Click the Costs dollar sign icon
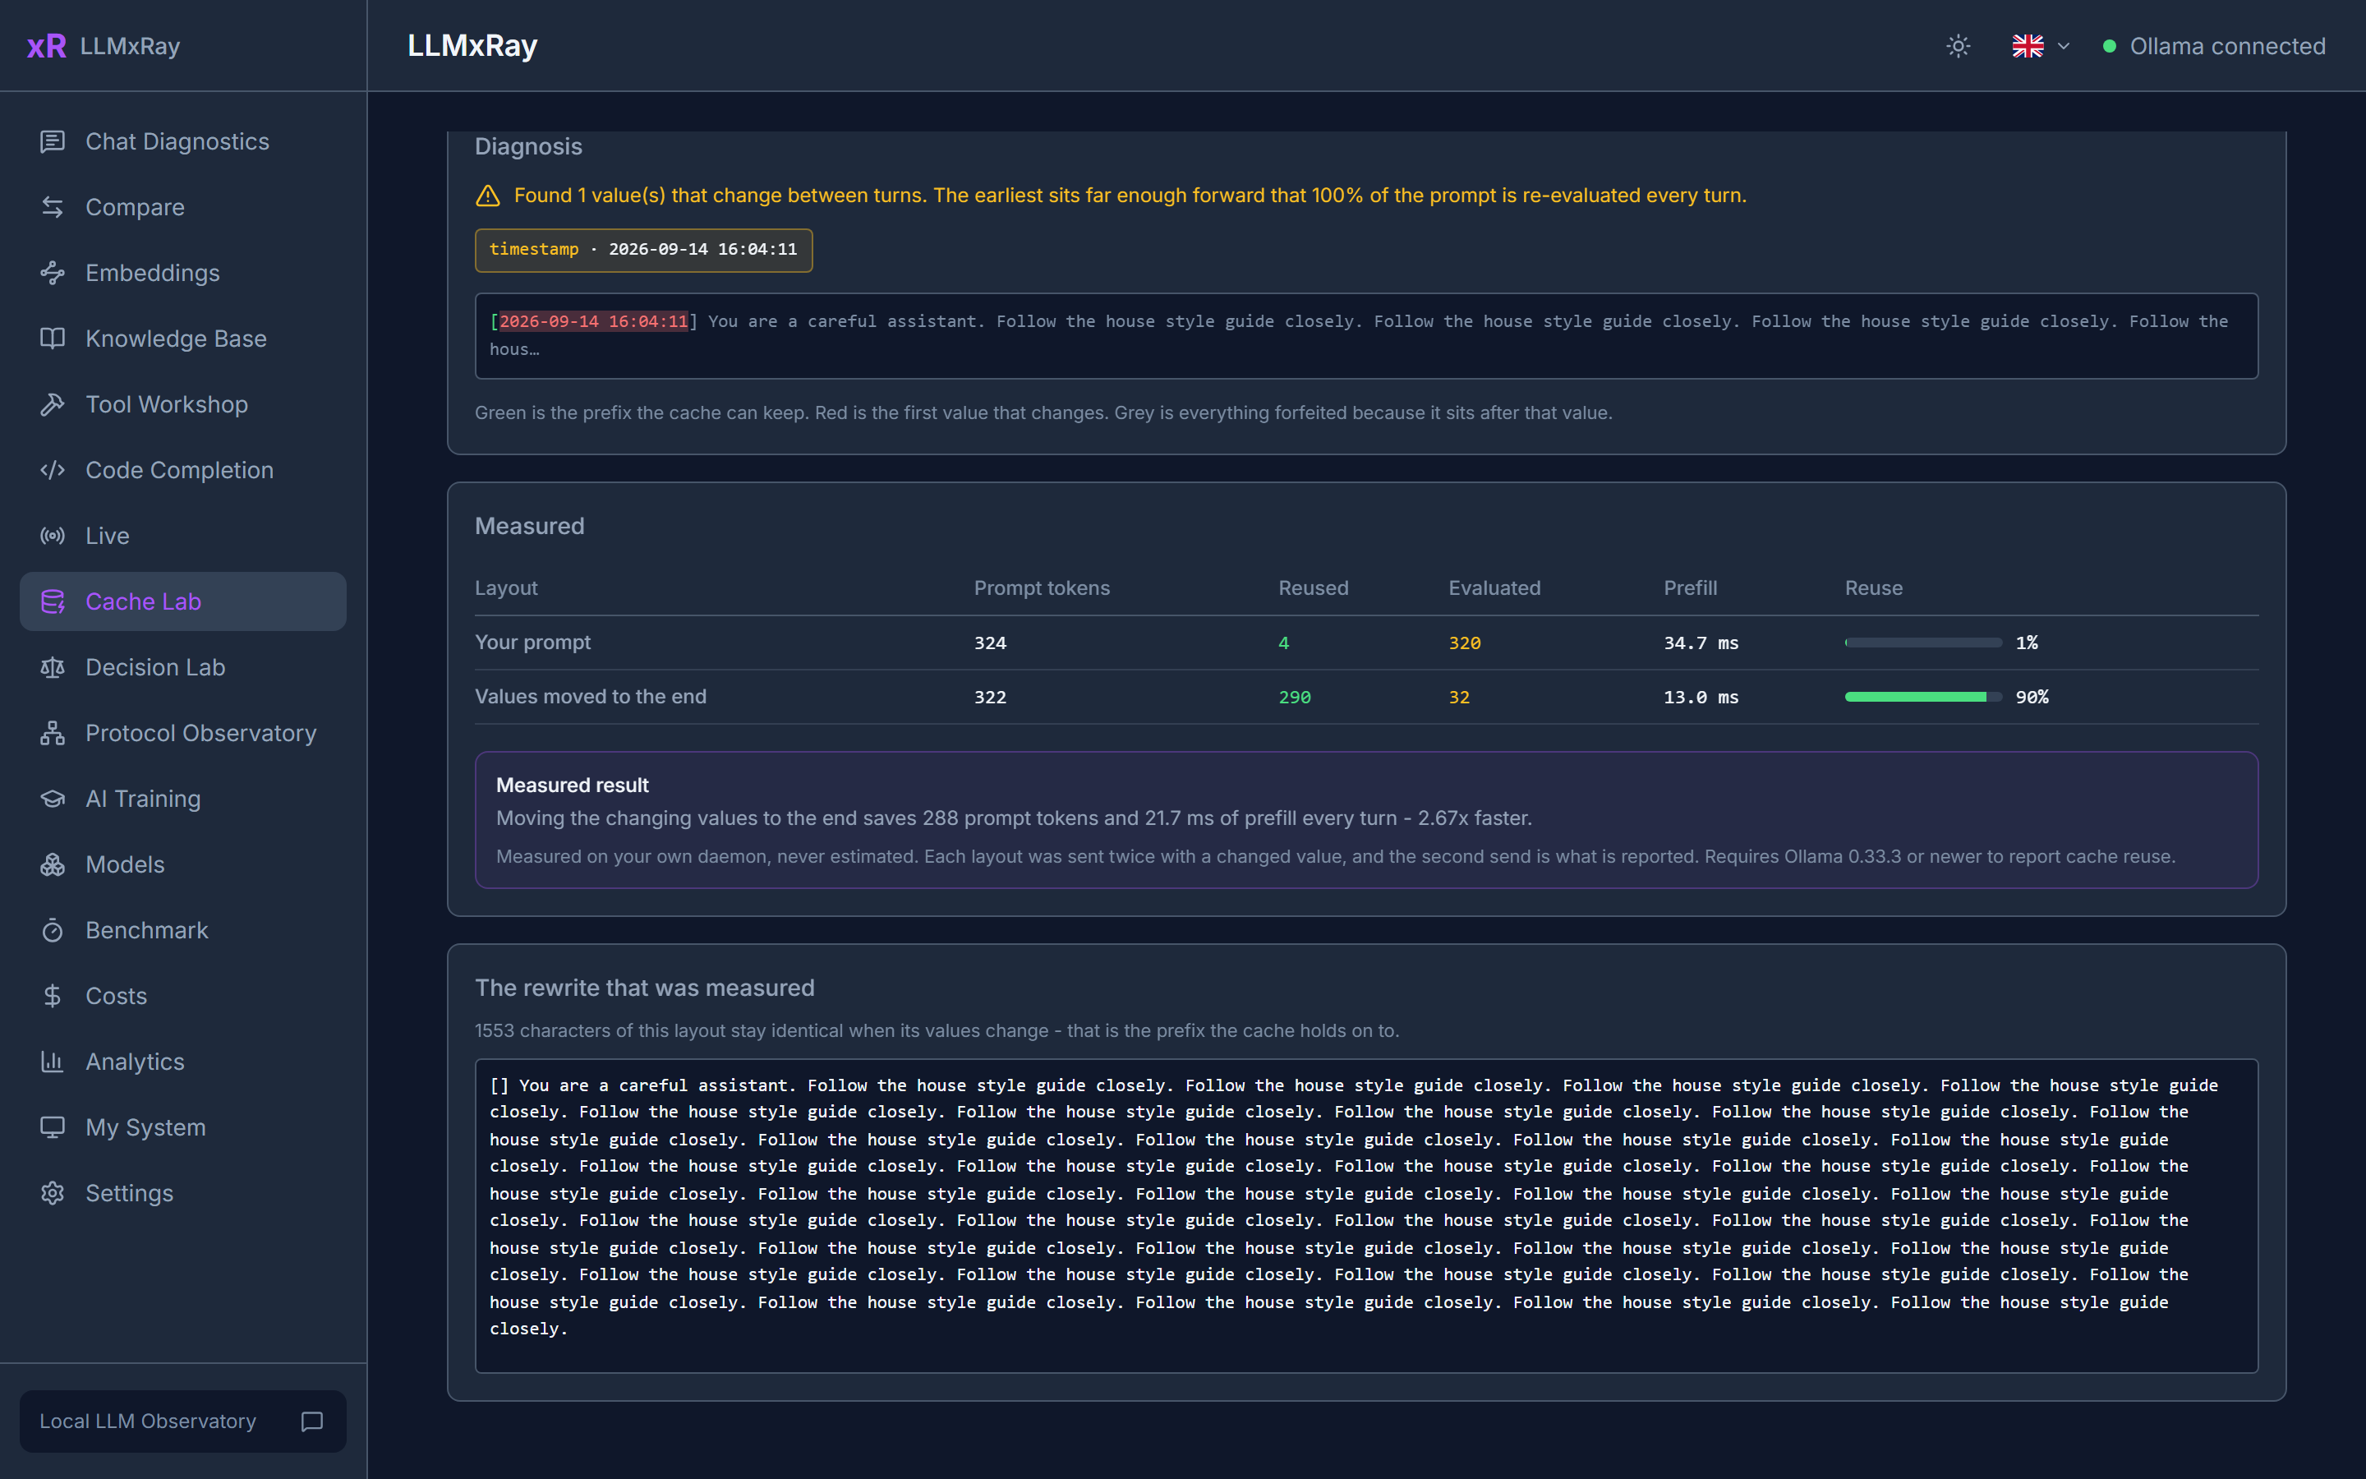This screenshot has height=1479, width=2366. 53,996
